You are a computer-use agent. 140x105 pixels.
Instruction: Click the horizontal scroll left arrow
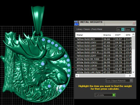[77, 76]
